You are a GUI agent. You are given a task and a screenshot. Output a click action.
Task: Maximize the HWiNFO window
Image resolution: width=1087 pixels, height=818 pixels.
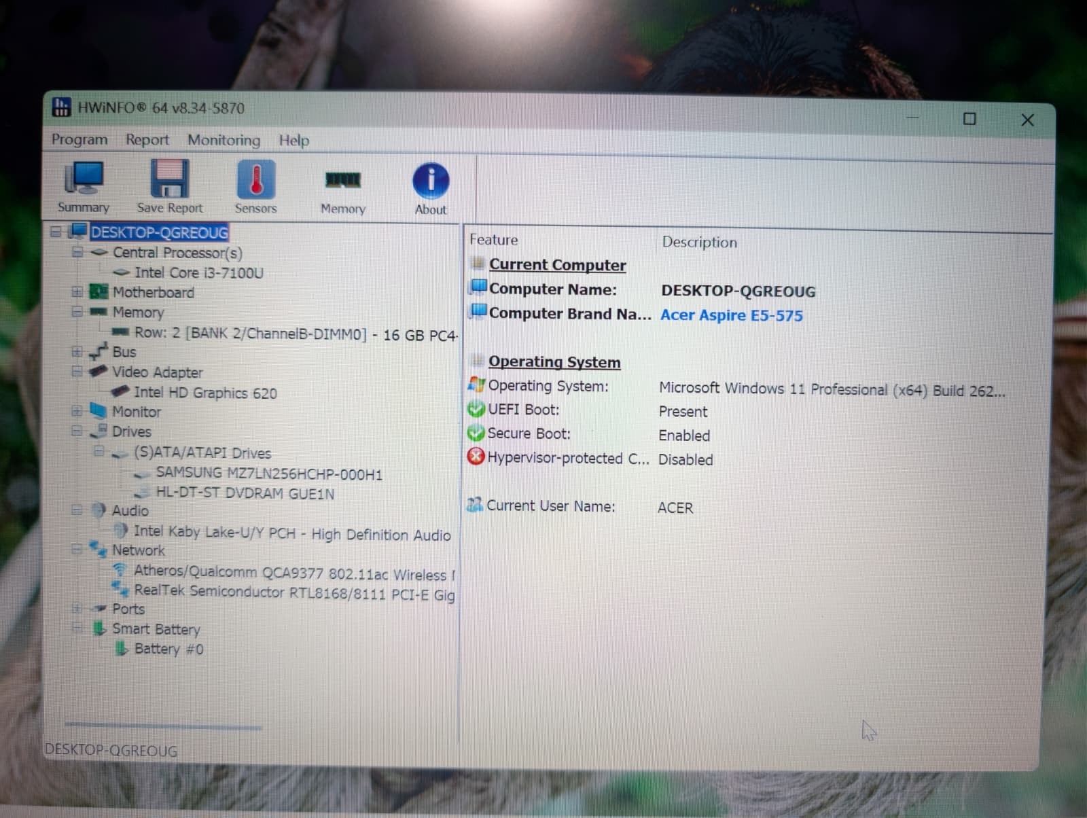coord(969,119)
